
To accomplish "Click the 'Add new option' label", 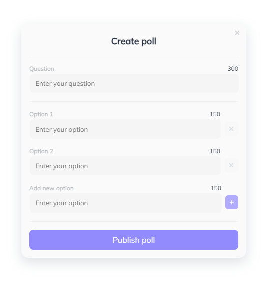I will point(51,188).
